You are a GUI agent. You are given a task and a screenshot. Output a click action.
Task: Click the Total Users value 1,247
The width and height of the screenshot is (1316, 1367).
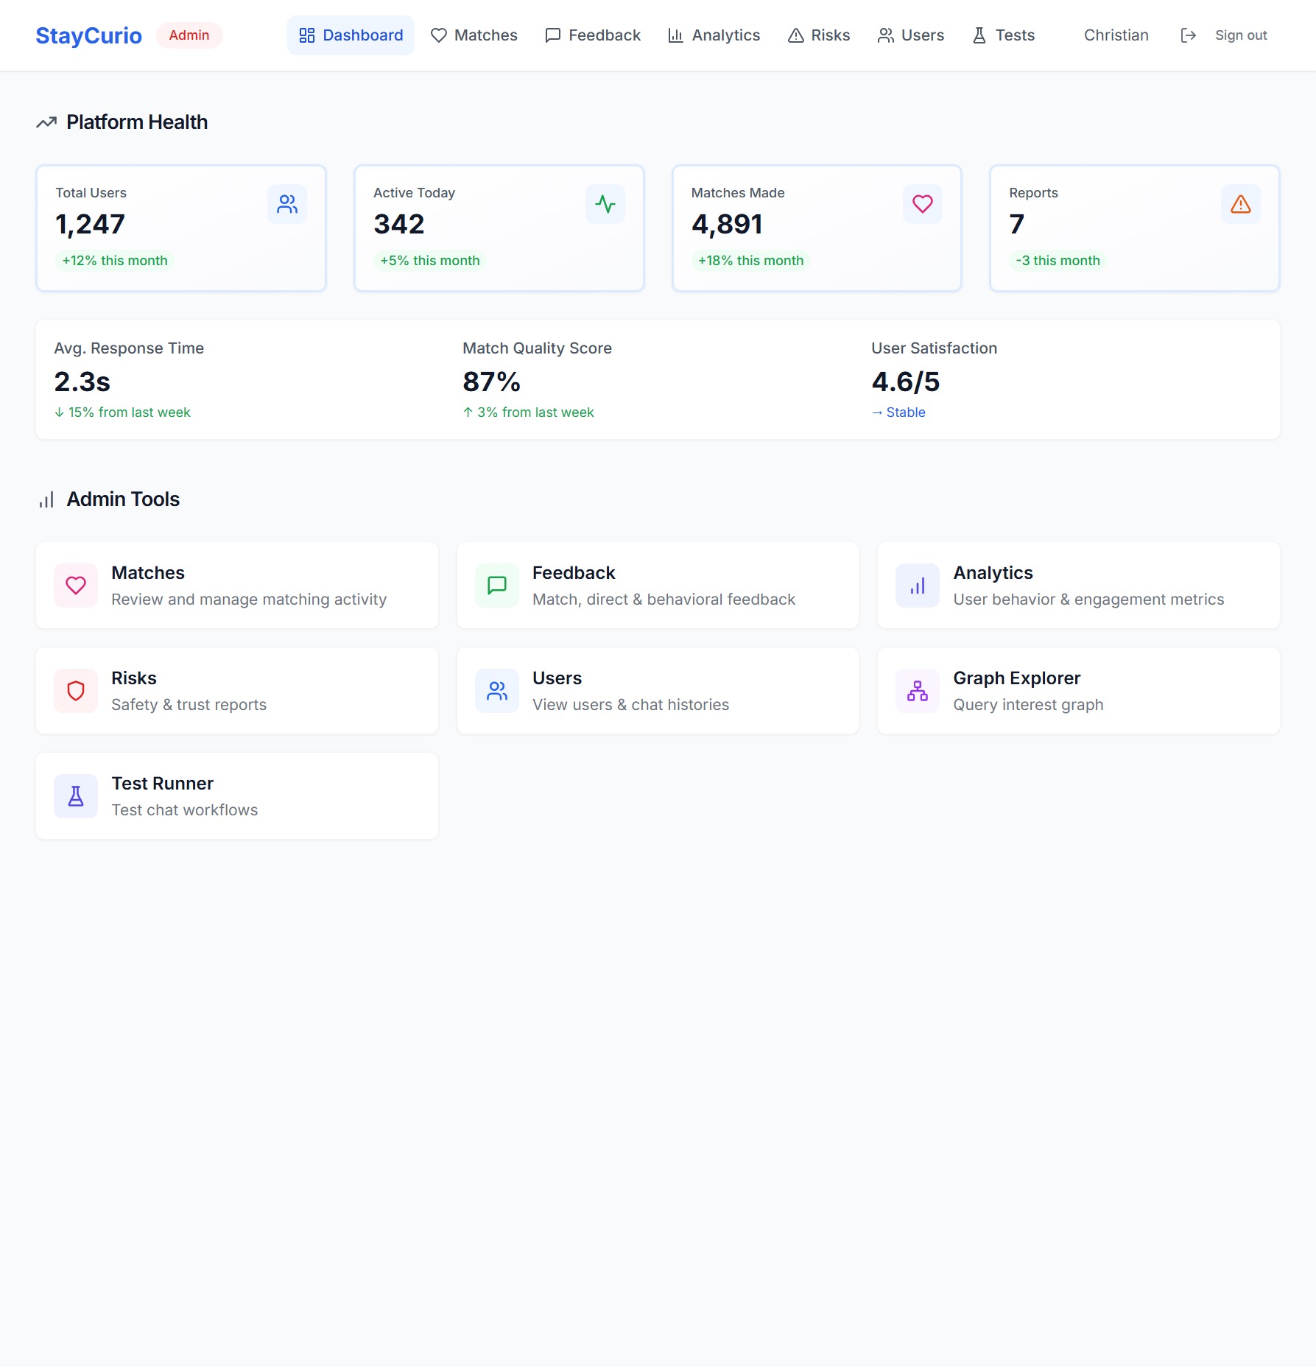coord(90,224)
